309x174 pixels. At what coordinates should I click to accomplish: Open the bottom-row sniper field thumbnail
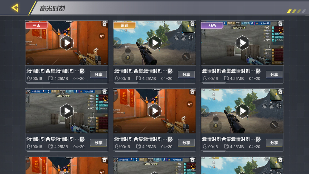click(x=242, y=166)
